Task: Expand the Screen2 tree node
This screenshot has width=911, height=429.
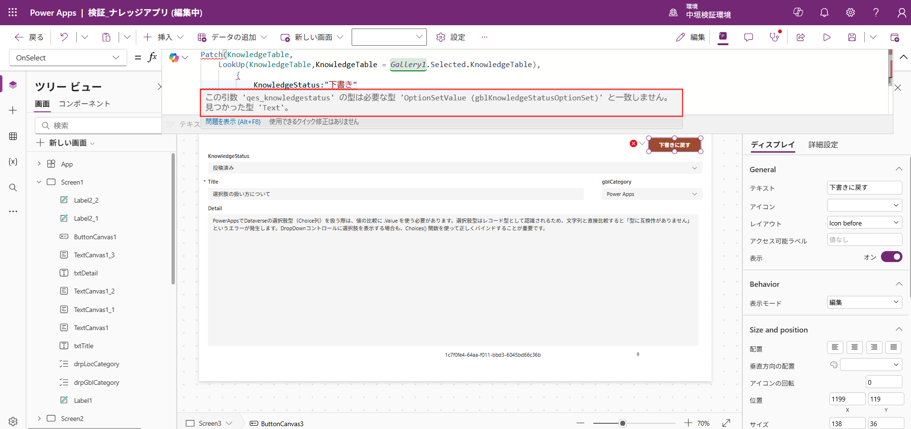Action: [39, 419]
